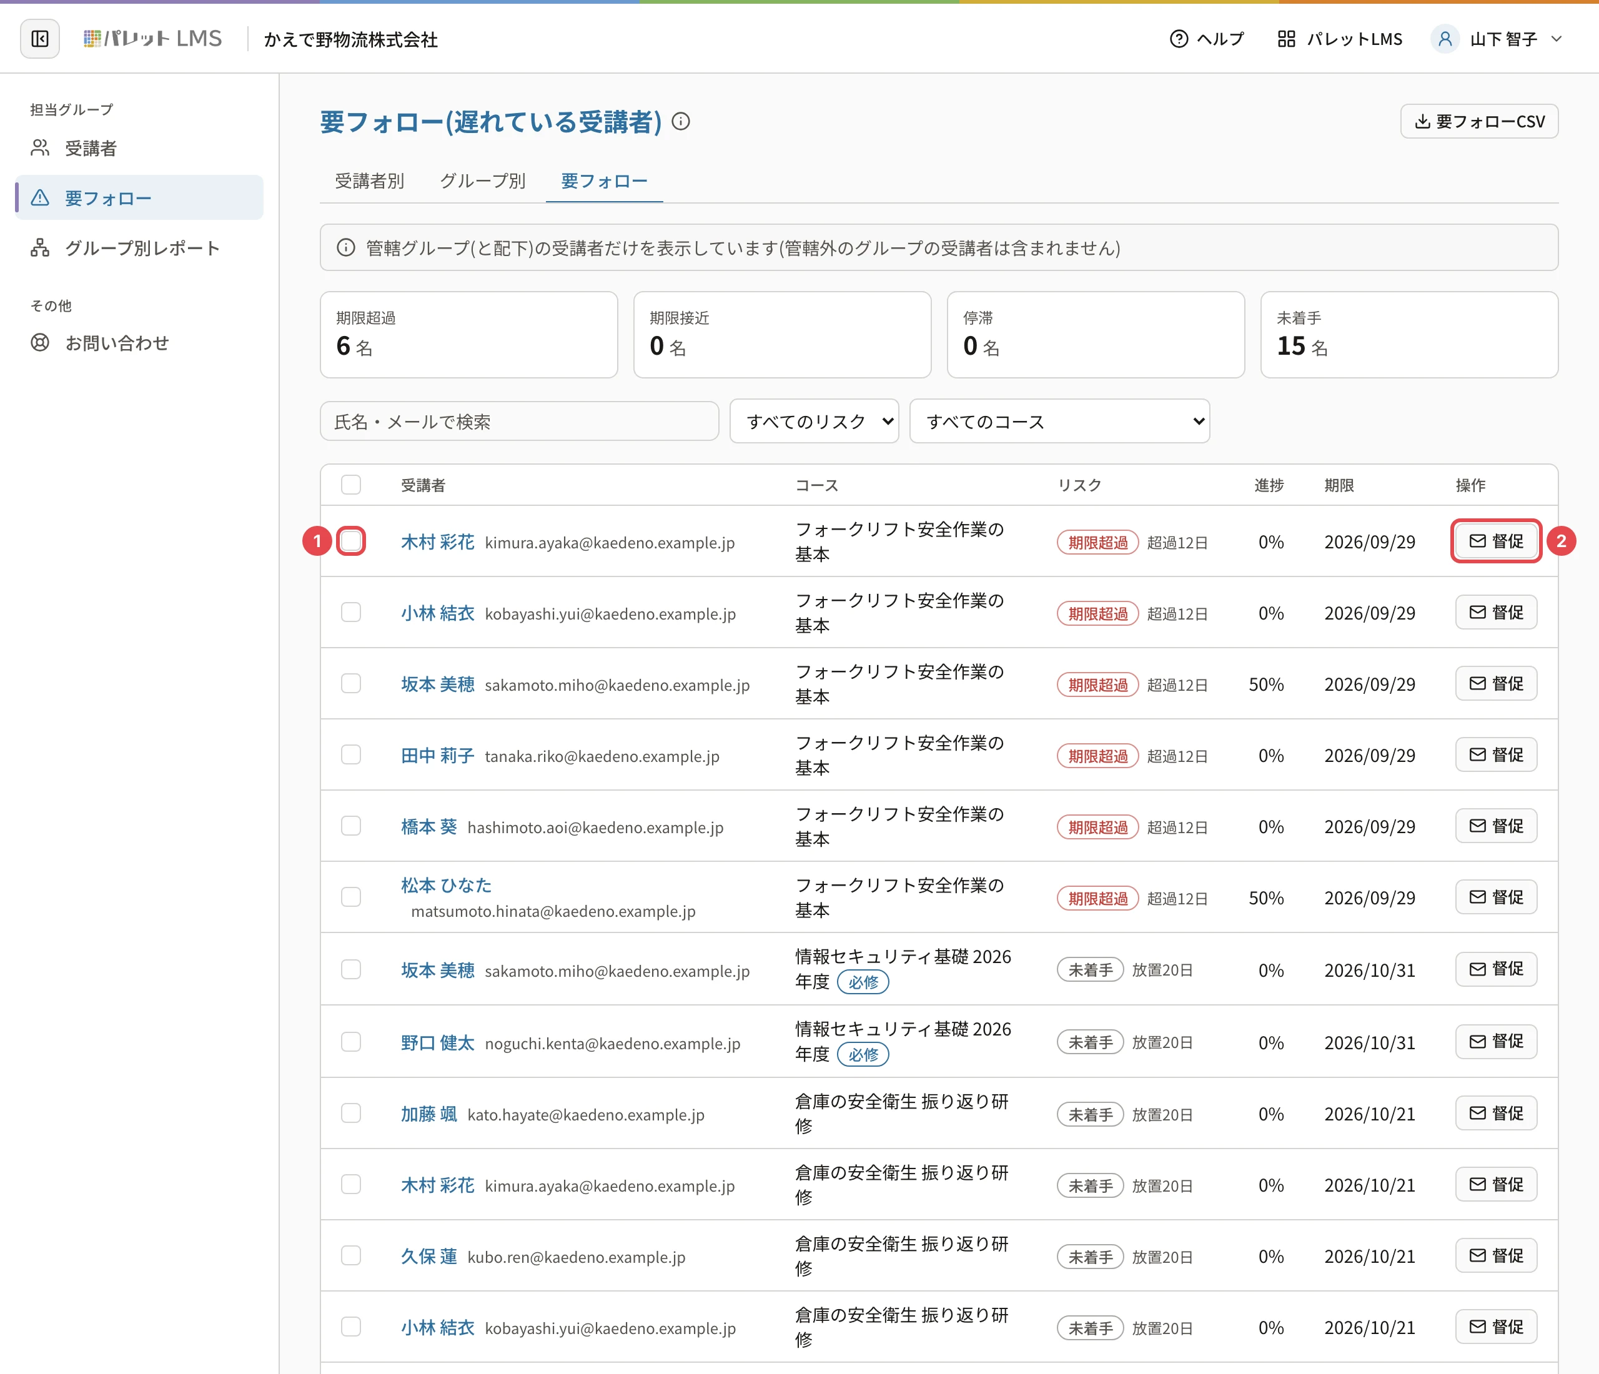Click the 進捗 column header
This screenshot has height=1374, width=1599.
tap(1269, 485)
